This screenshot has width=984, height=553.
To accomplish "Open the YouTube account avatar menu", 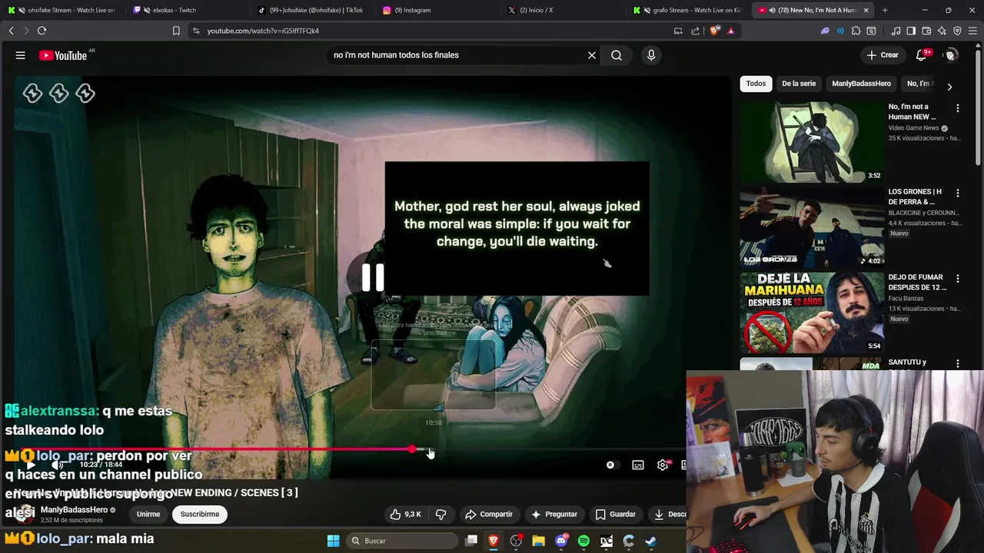I will pos(951,55).
